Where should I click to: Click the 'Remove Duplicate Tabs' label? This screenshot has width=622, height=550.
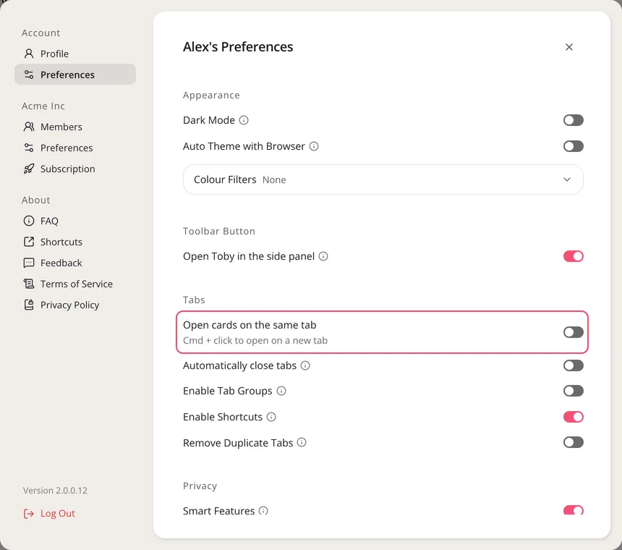click(238, 443)
